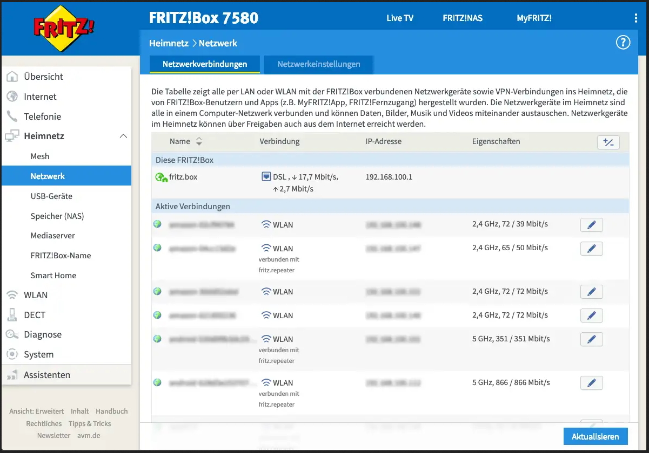649x453 pixels.
Task: Click the Verbindung column header
Action: (279, 141)
